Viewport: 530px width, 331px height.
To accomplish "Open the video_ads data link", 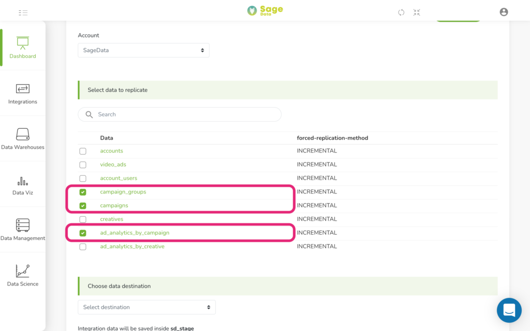I will tap(113, 164).
